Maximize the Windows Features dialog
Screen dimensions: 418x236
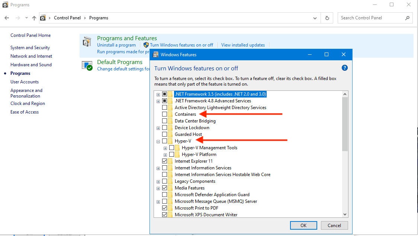pyautogui.click(x=326, y=54)
